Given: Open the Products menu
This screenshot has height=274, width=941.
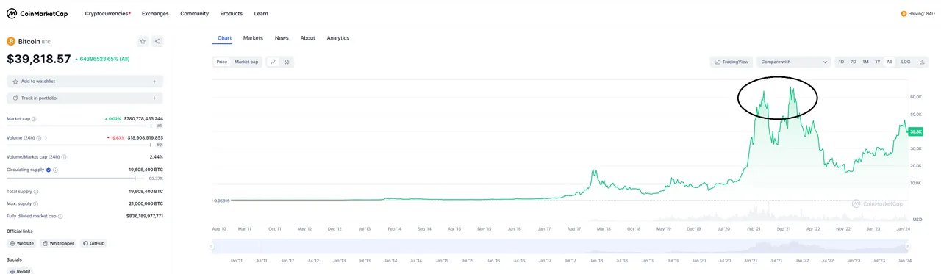Looking at the screenshot, I should 232,13.
